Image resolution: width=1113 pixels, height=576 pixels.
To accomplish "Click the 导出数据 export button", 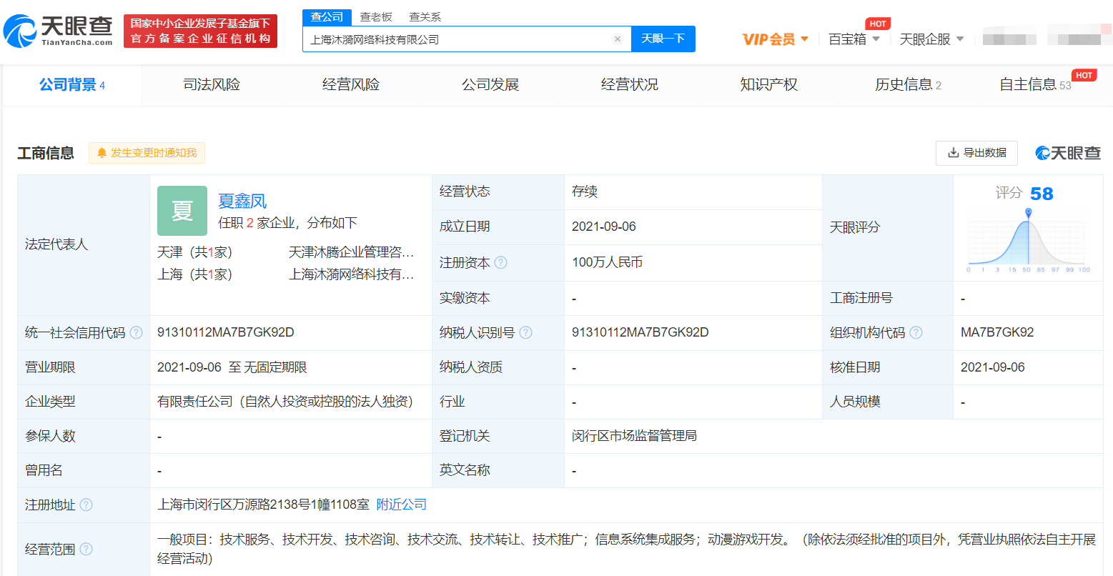I will click(x=976, y=152).
